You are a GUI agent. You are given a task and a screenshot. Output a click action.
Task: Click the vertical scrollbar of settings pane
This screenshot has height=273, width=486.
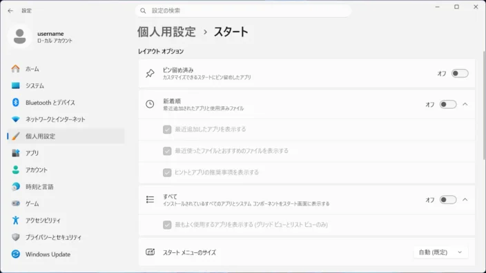tap(484, 105)
